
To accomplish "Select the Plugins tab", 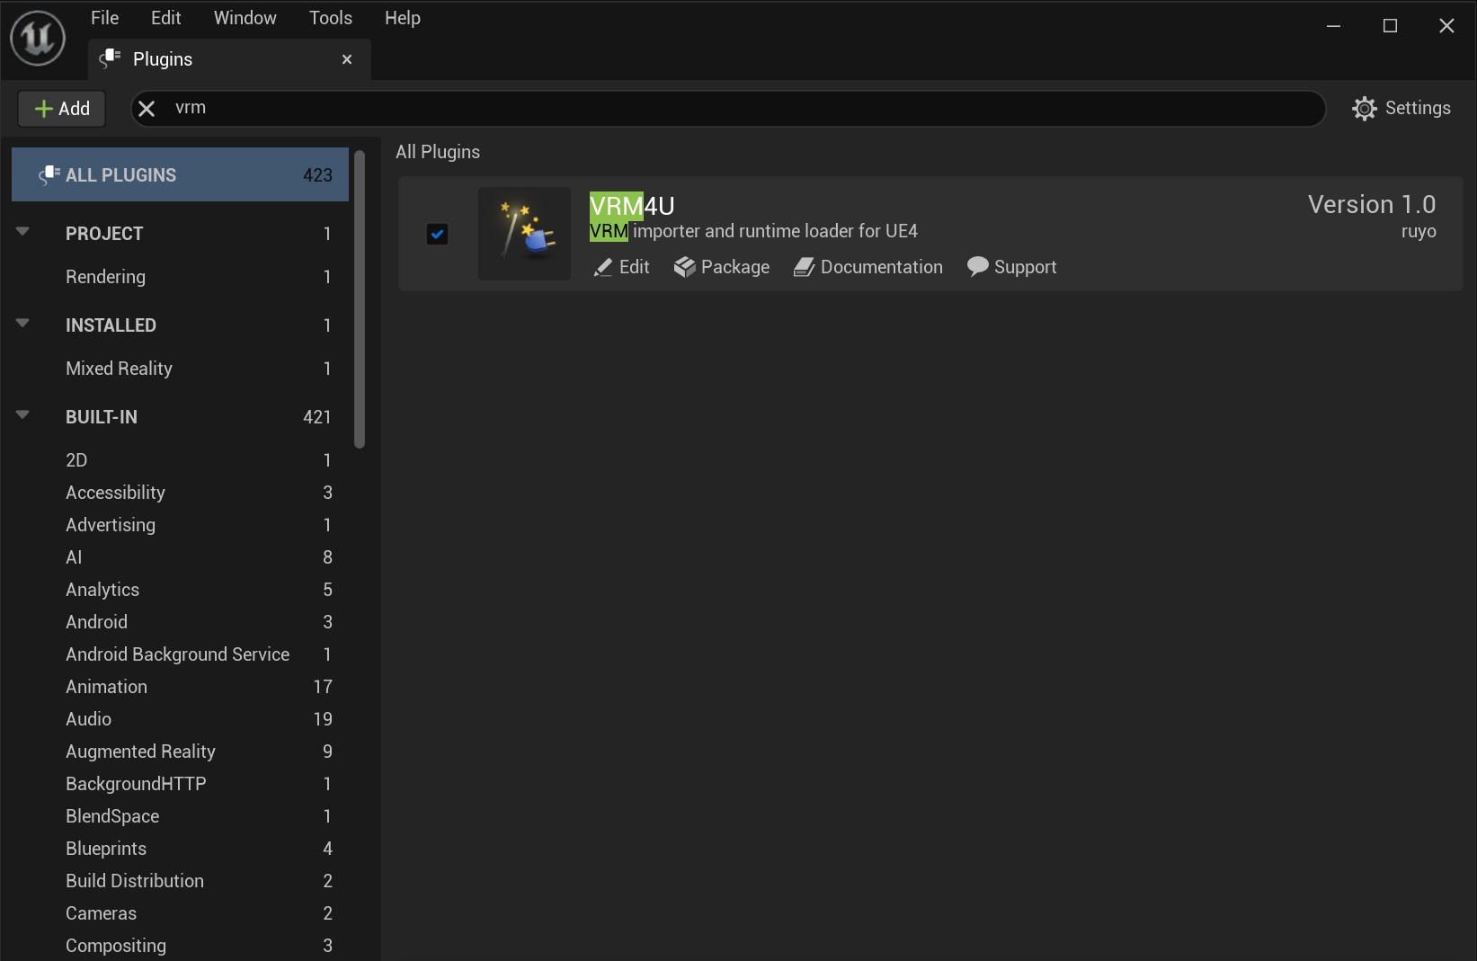I will [229, 59].
